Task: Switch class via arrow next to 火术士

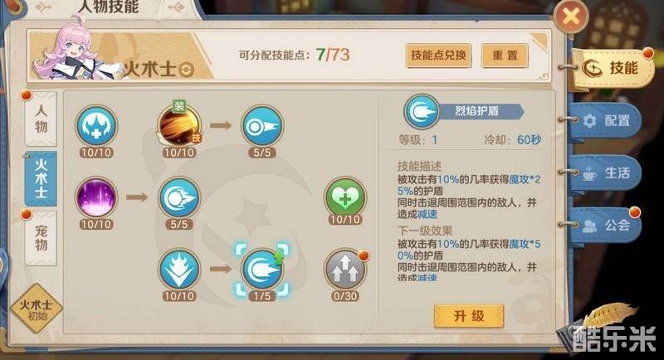Action: click(x=186, y=70)
